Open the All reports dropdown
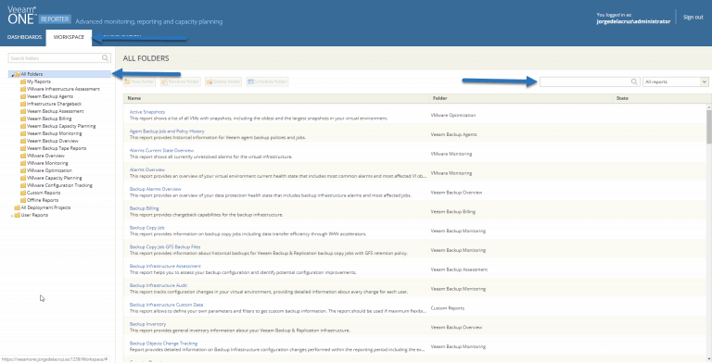Viewport: 712px width, 363px height. coord(675,81)
